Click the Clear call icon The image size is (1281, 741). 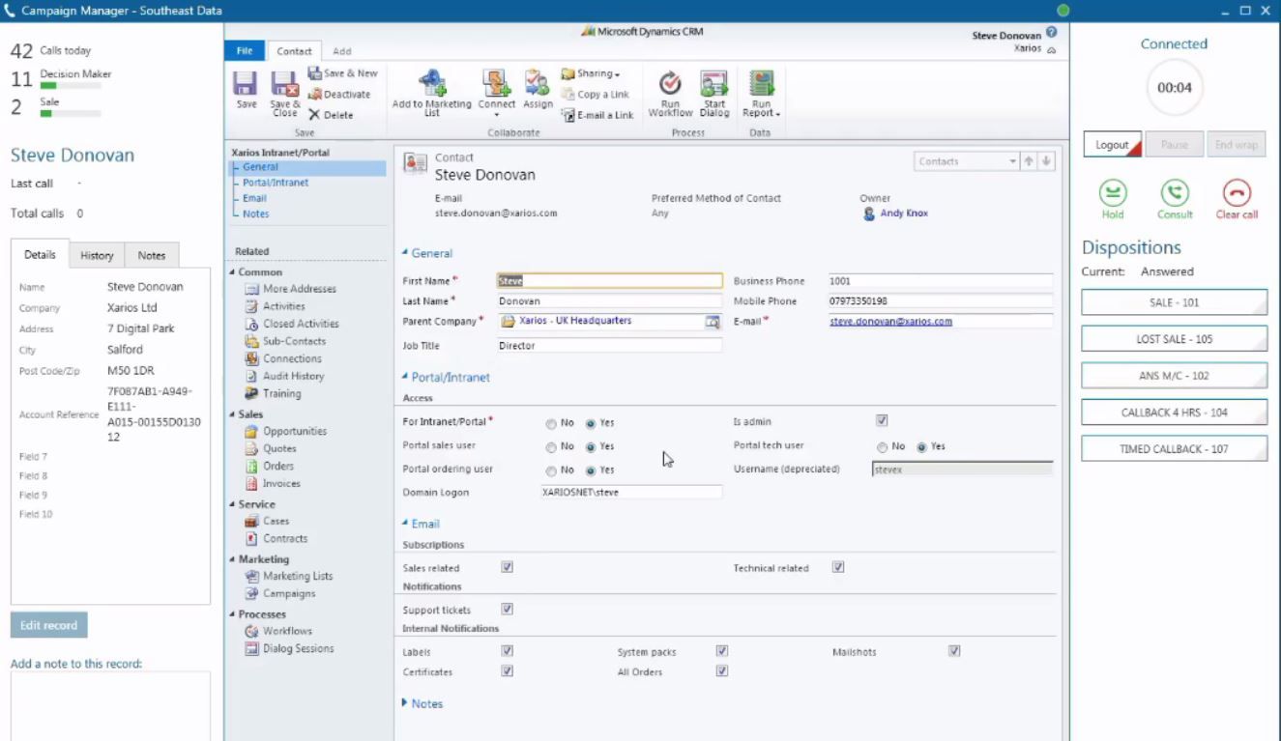click(x=1236, y=191)
